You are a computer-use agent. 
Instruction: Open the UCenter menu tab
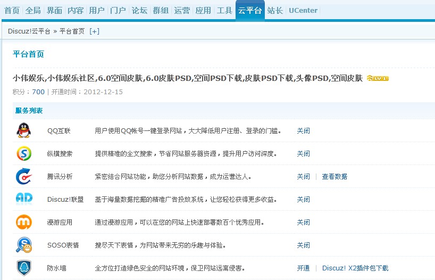pyautogui.click(x=303, y=11)
